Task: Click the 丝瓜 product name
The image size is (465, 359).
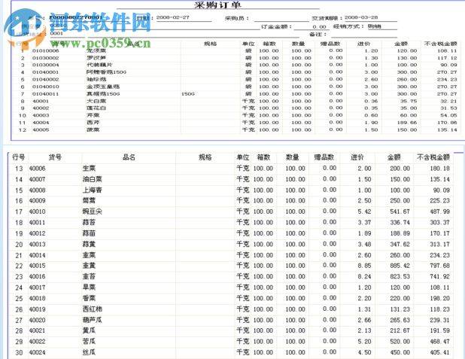Action: click(89, 352)
